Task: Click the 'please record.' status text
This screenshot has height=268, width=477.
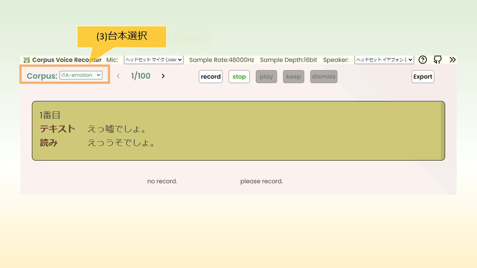Action: 262,181
